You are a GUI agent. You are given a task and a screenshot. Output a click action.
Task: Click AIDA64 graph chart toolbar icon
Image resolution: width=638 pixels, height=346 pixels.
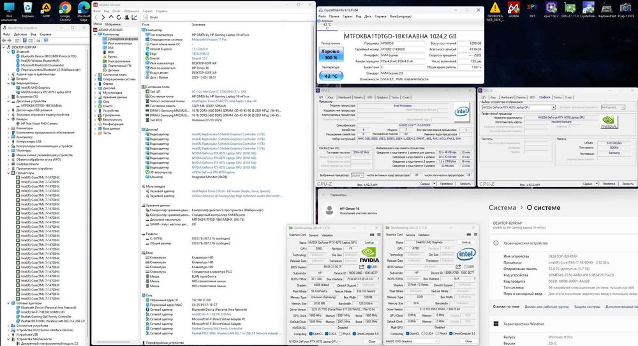click(134, 17)
